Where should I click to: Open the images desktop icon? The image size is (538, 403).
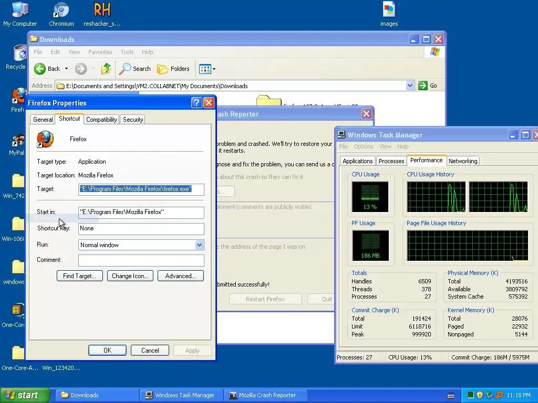[389, 14]
